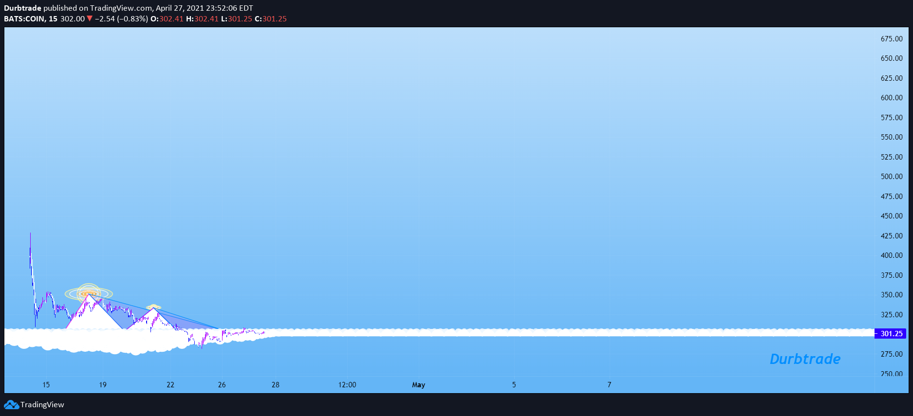913x416 pixels.
Task: Click the 550.00 price axis label
Action: [x=892, y=137]
